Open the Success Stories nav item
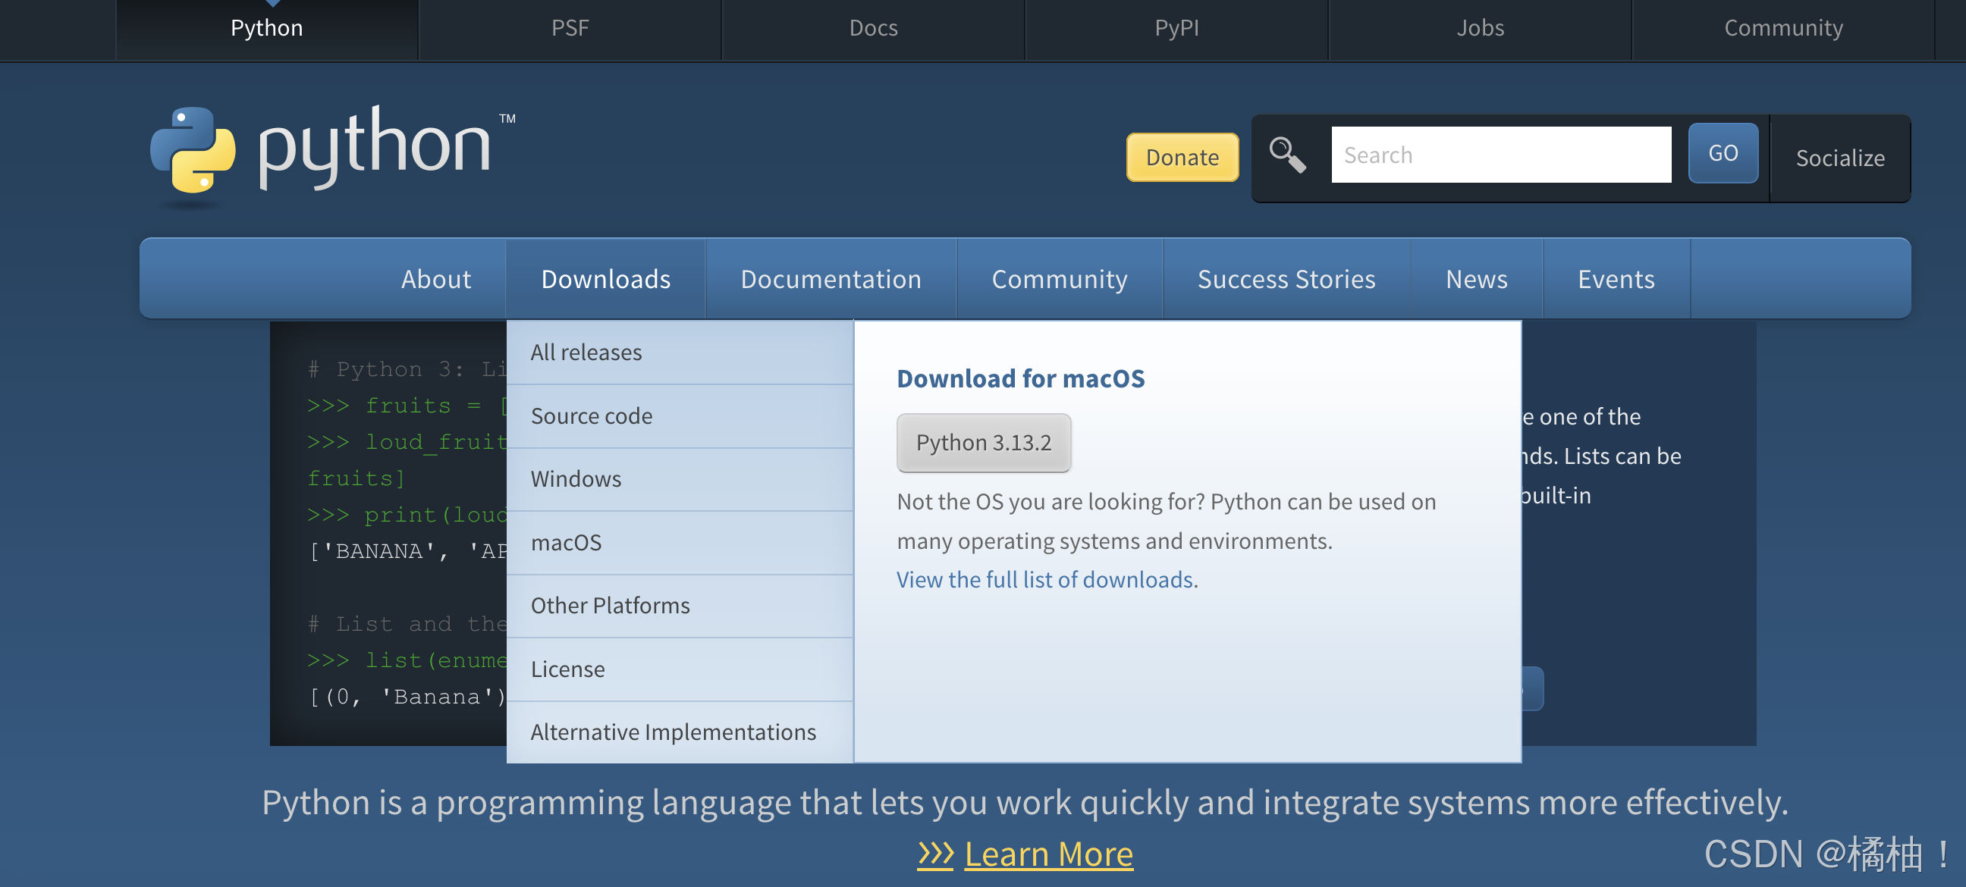Image resolution: width=1966 pixels, height=887 pixels. pyautogui.click(x=1286, y=279)
